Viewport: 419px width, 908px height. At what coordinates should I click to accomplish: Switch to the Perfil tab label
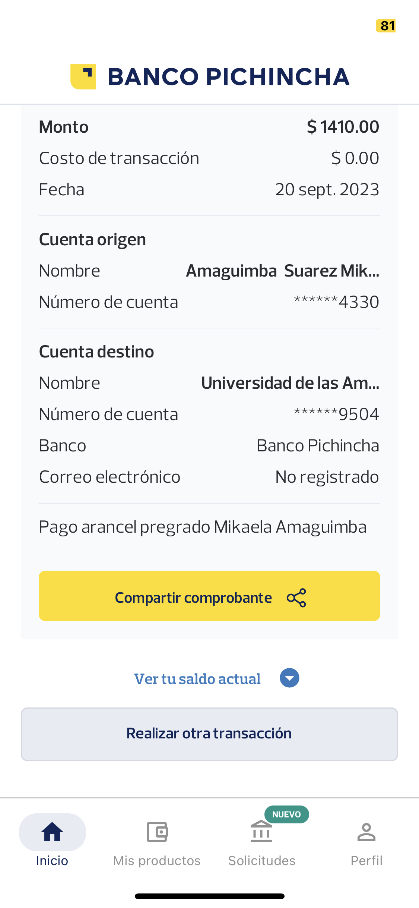(366, 861)
